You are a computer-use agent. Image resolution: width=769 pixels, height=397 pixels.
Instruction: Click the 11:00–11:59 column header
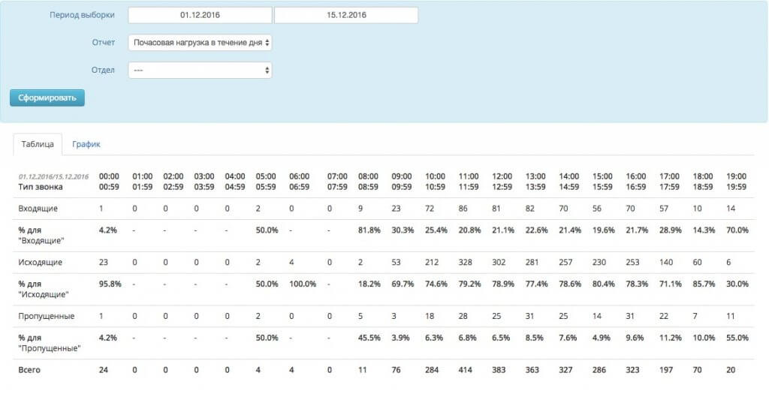469,181
